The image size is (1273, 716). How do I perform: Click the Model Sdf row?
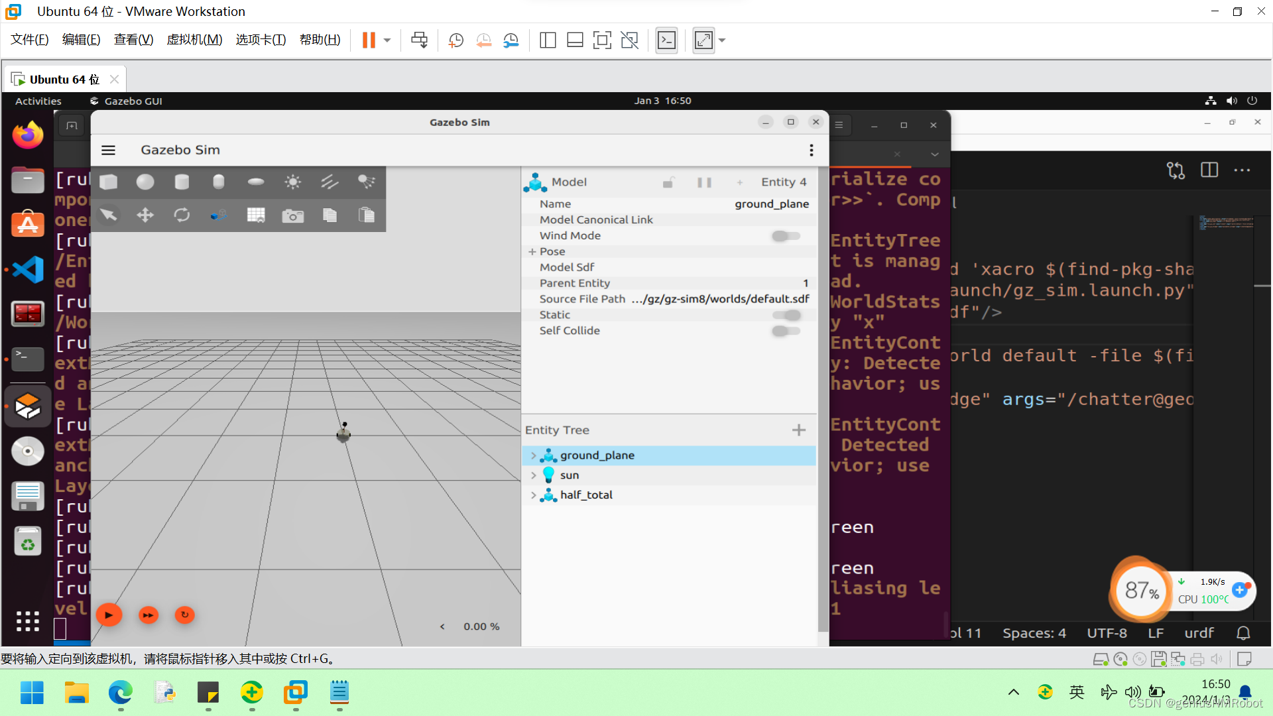(x=670, y=267)
